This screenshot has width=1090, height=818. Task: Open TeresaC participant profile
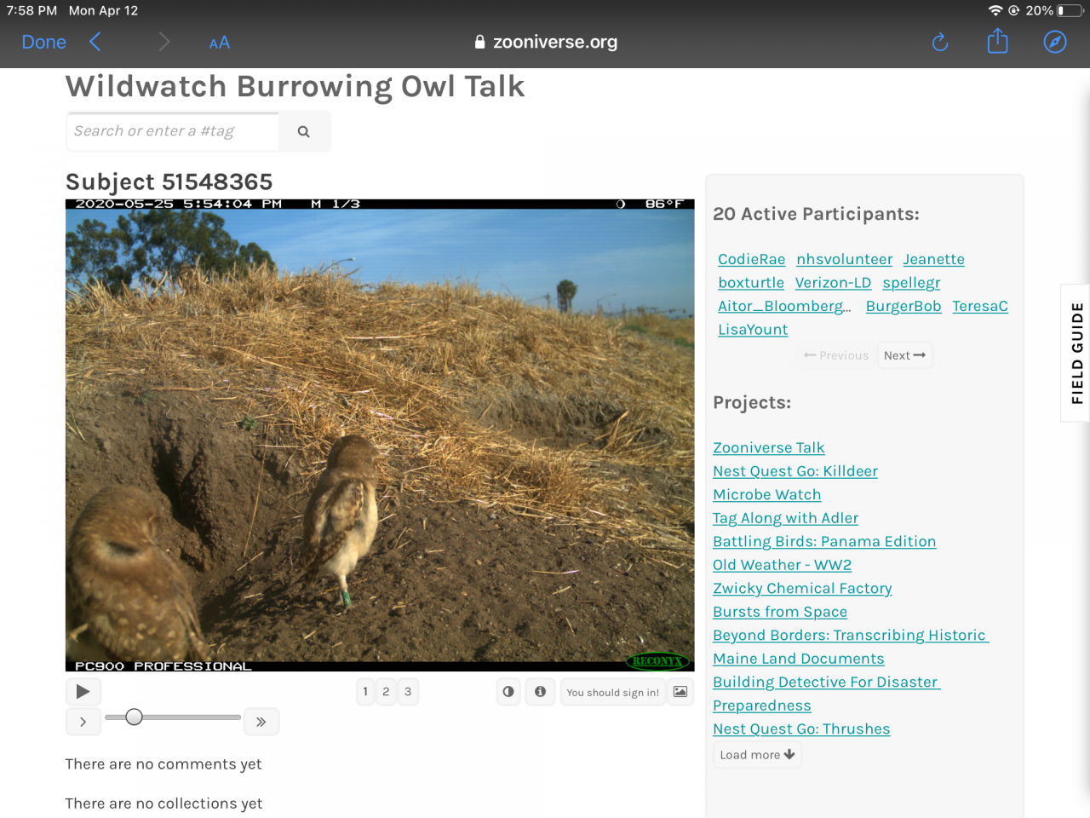click(x=980, y=307)
